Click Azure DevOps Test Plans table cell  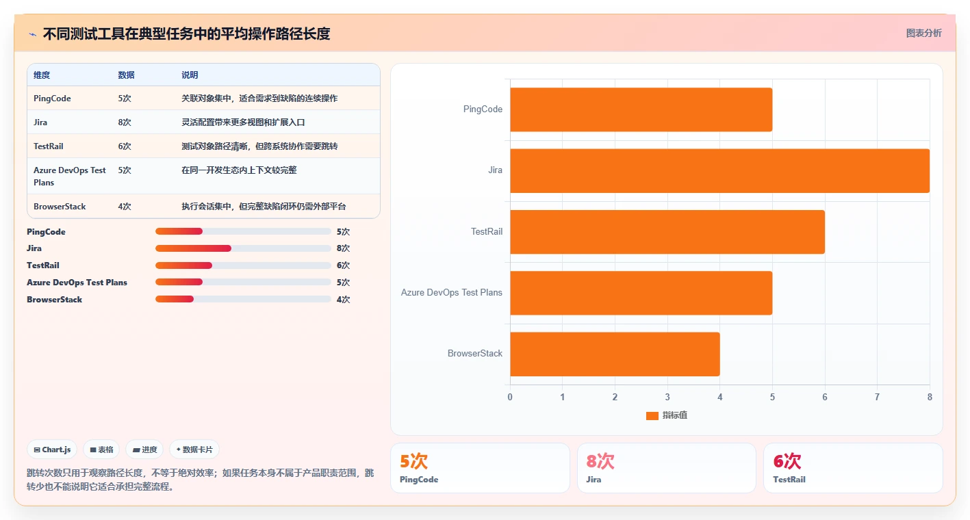(70, 177)
